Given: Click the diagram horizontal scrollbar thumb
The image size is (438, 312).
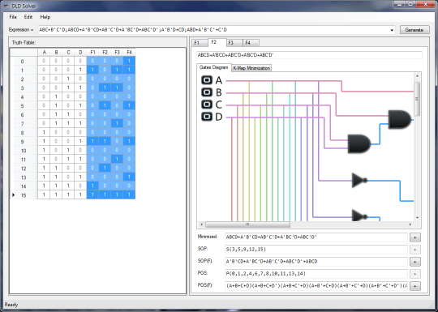Looking at the screenshot, I should pos(247,224).
